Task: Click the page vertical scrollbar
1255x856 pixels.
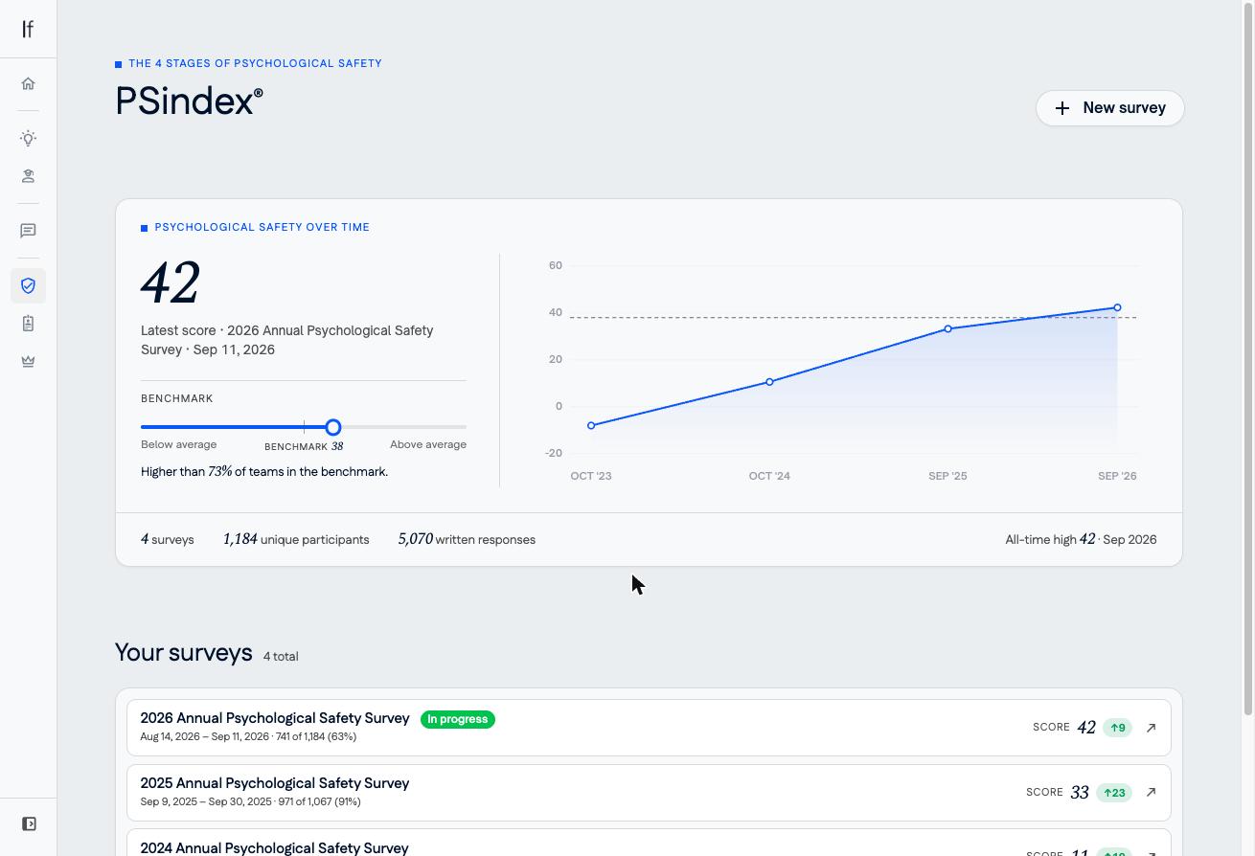Action: pos(1248,357)
